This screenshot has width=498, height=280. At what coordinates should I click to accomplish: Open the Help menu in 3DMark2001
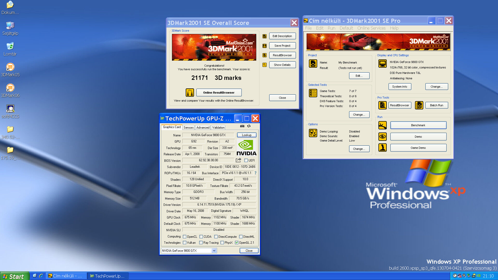[x=394, y=28]
